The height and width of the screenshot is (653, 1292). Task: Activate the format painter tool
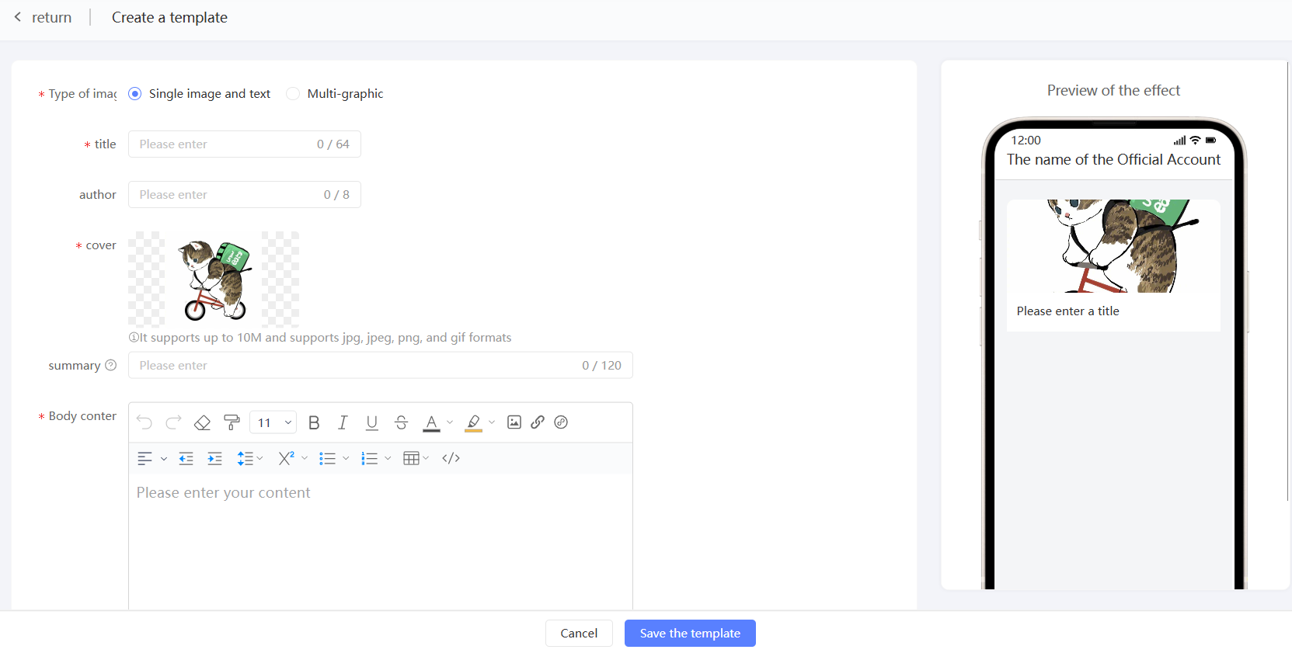(232, 422)
